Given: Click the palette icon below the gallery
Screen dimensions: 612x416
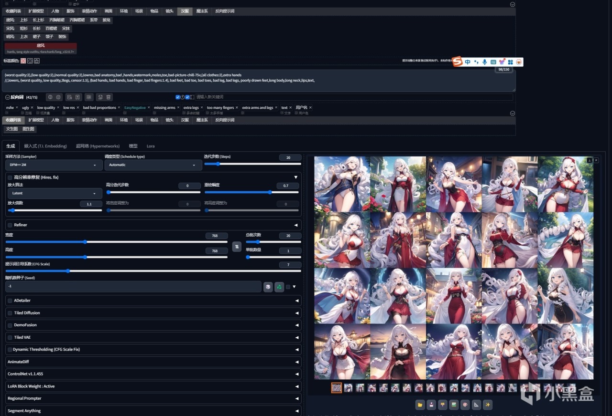Looking at the screenshot, I should pyautogui.click(x=465, y=405).
